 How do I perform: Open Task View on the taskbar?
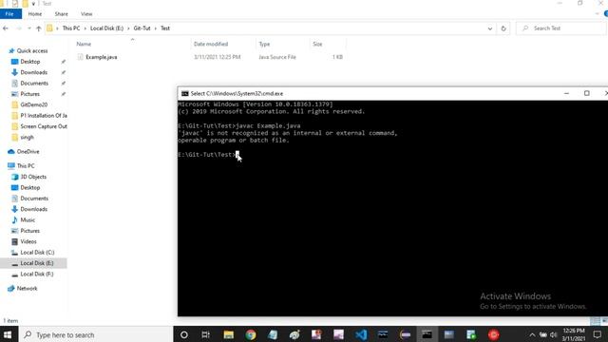(x=206, y=334)
